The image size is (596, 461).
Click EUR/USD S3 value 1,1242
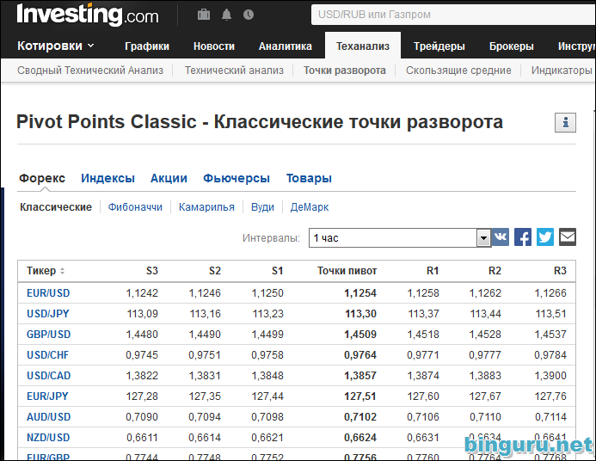coord(142,293)
